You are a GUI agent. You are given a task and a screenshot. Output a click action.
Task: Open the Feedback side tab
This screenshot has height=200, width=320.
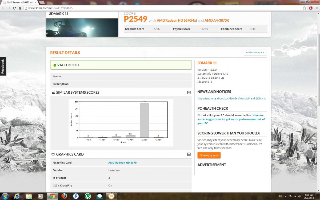3,66
